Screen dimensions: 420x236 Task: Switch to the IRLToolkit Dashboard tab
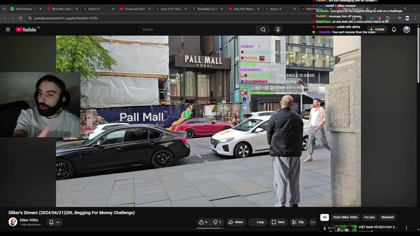coord(62,9)
